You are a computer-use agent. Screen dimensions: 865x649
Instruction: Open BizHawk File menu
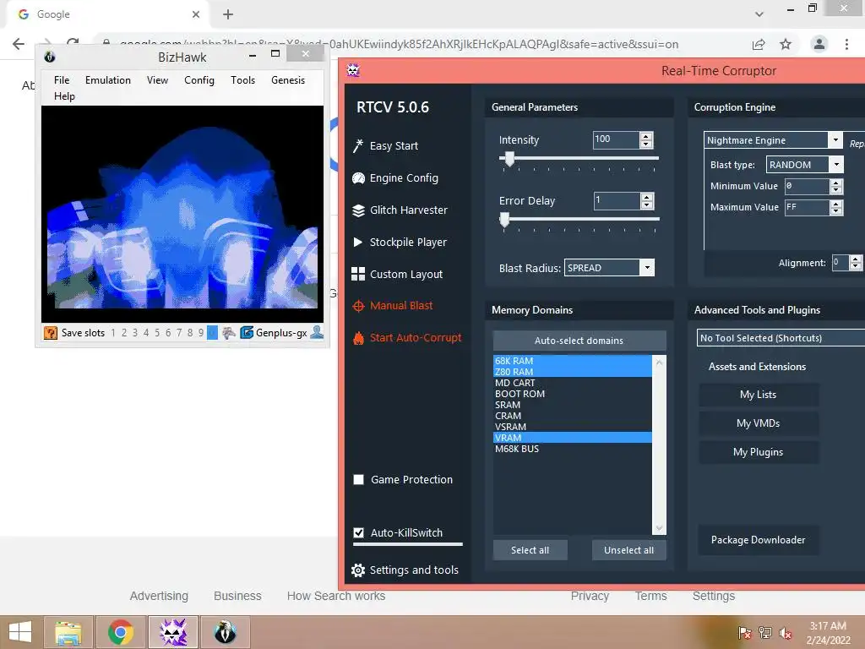click(x=62, y=80)
